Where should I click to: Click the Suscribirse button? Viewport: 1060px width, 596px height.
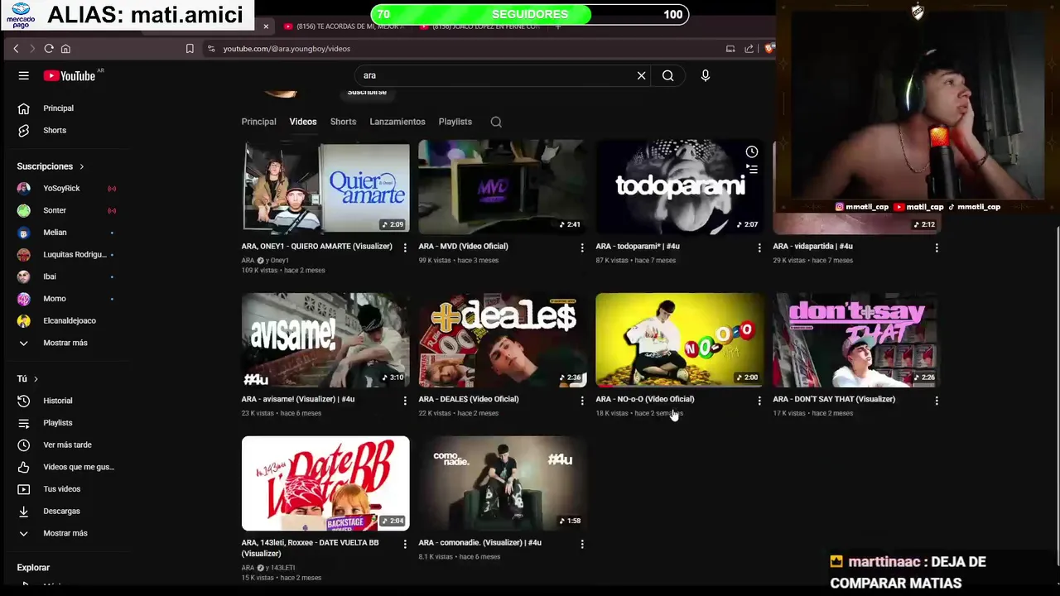click(367, 91)
